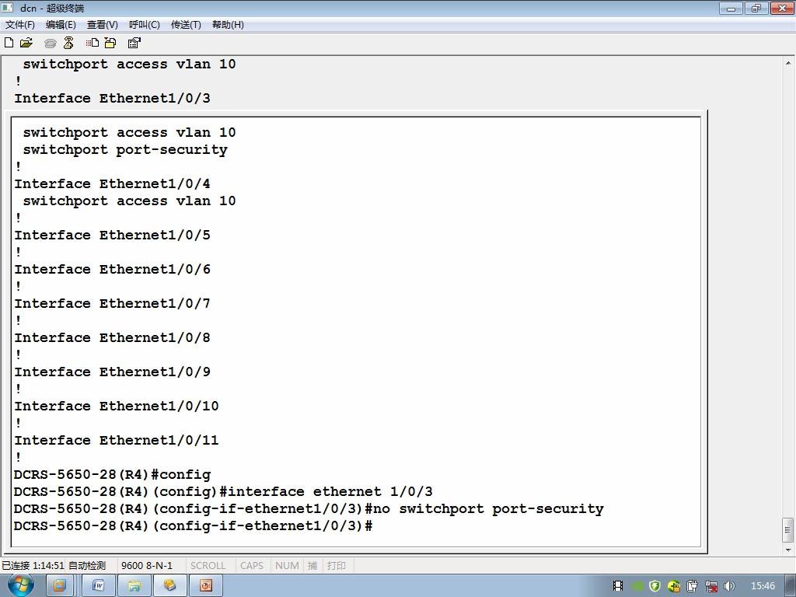Image resolution: width=796 pixels, height=597 pixels.
Task: Open the Windows Start orb
Action: pyautogui.click(x=21, y=585)
